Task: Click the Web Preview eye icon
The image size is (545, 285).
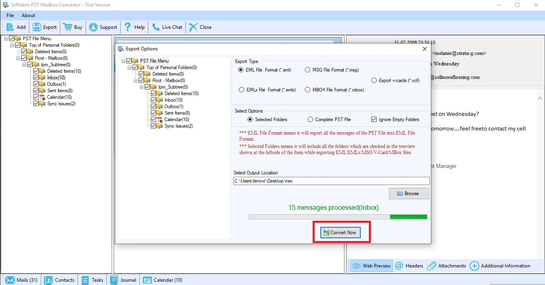Action: 356,266
